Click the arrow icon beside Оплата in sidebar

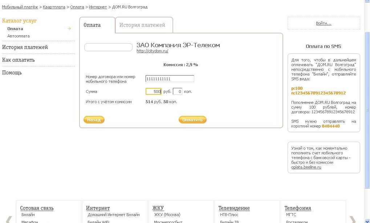(x=69, y=29)
